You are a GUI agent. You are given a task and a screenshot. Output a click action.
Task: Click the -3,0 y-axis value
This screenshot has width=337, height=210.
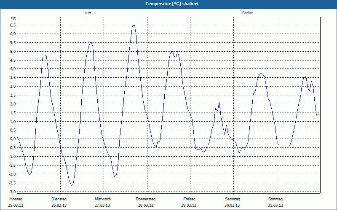(13, 192)
